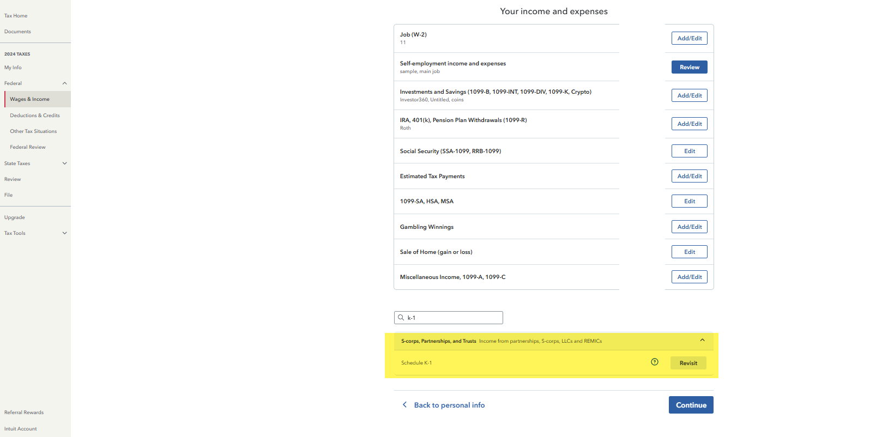870x437 pixels.
Task: Expand the State Taxes menu
Action: click(x=64, y=163)
